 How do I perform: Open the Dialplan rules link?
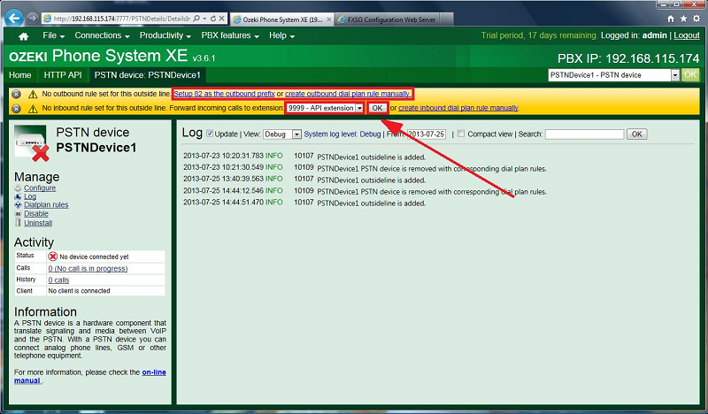(46, 205)
